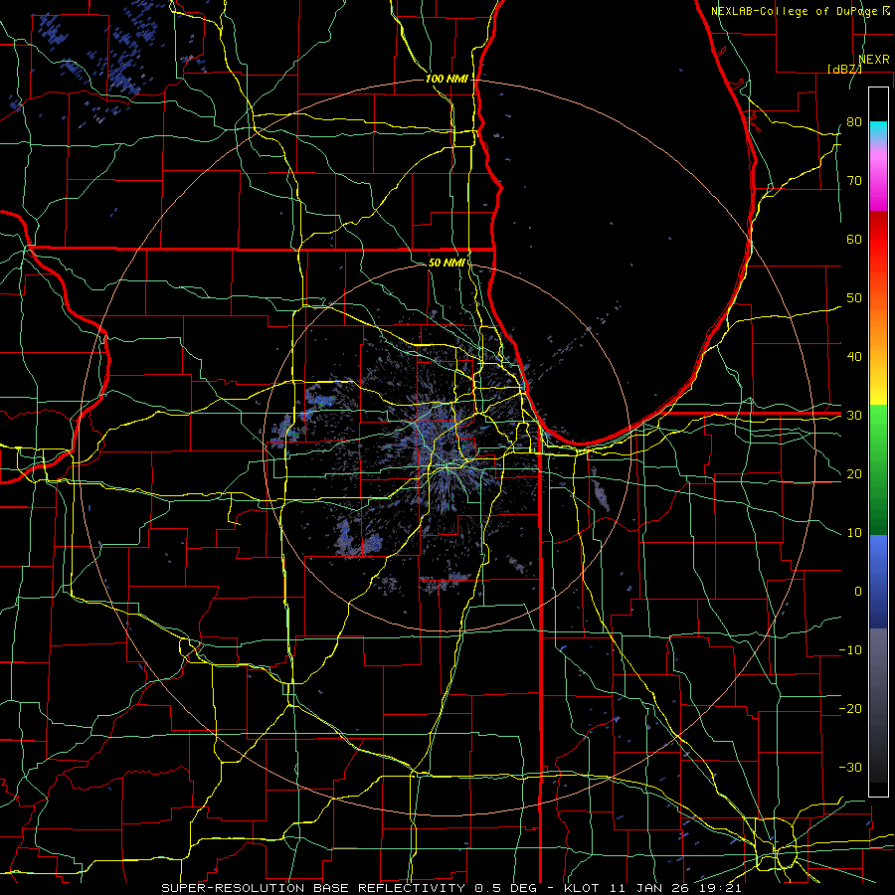Click the 0 value on the dBZ scale

[x=858, y=592]
